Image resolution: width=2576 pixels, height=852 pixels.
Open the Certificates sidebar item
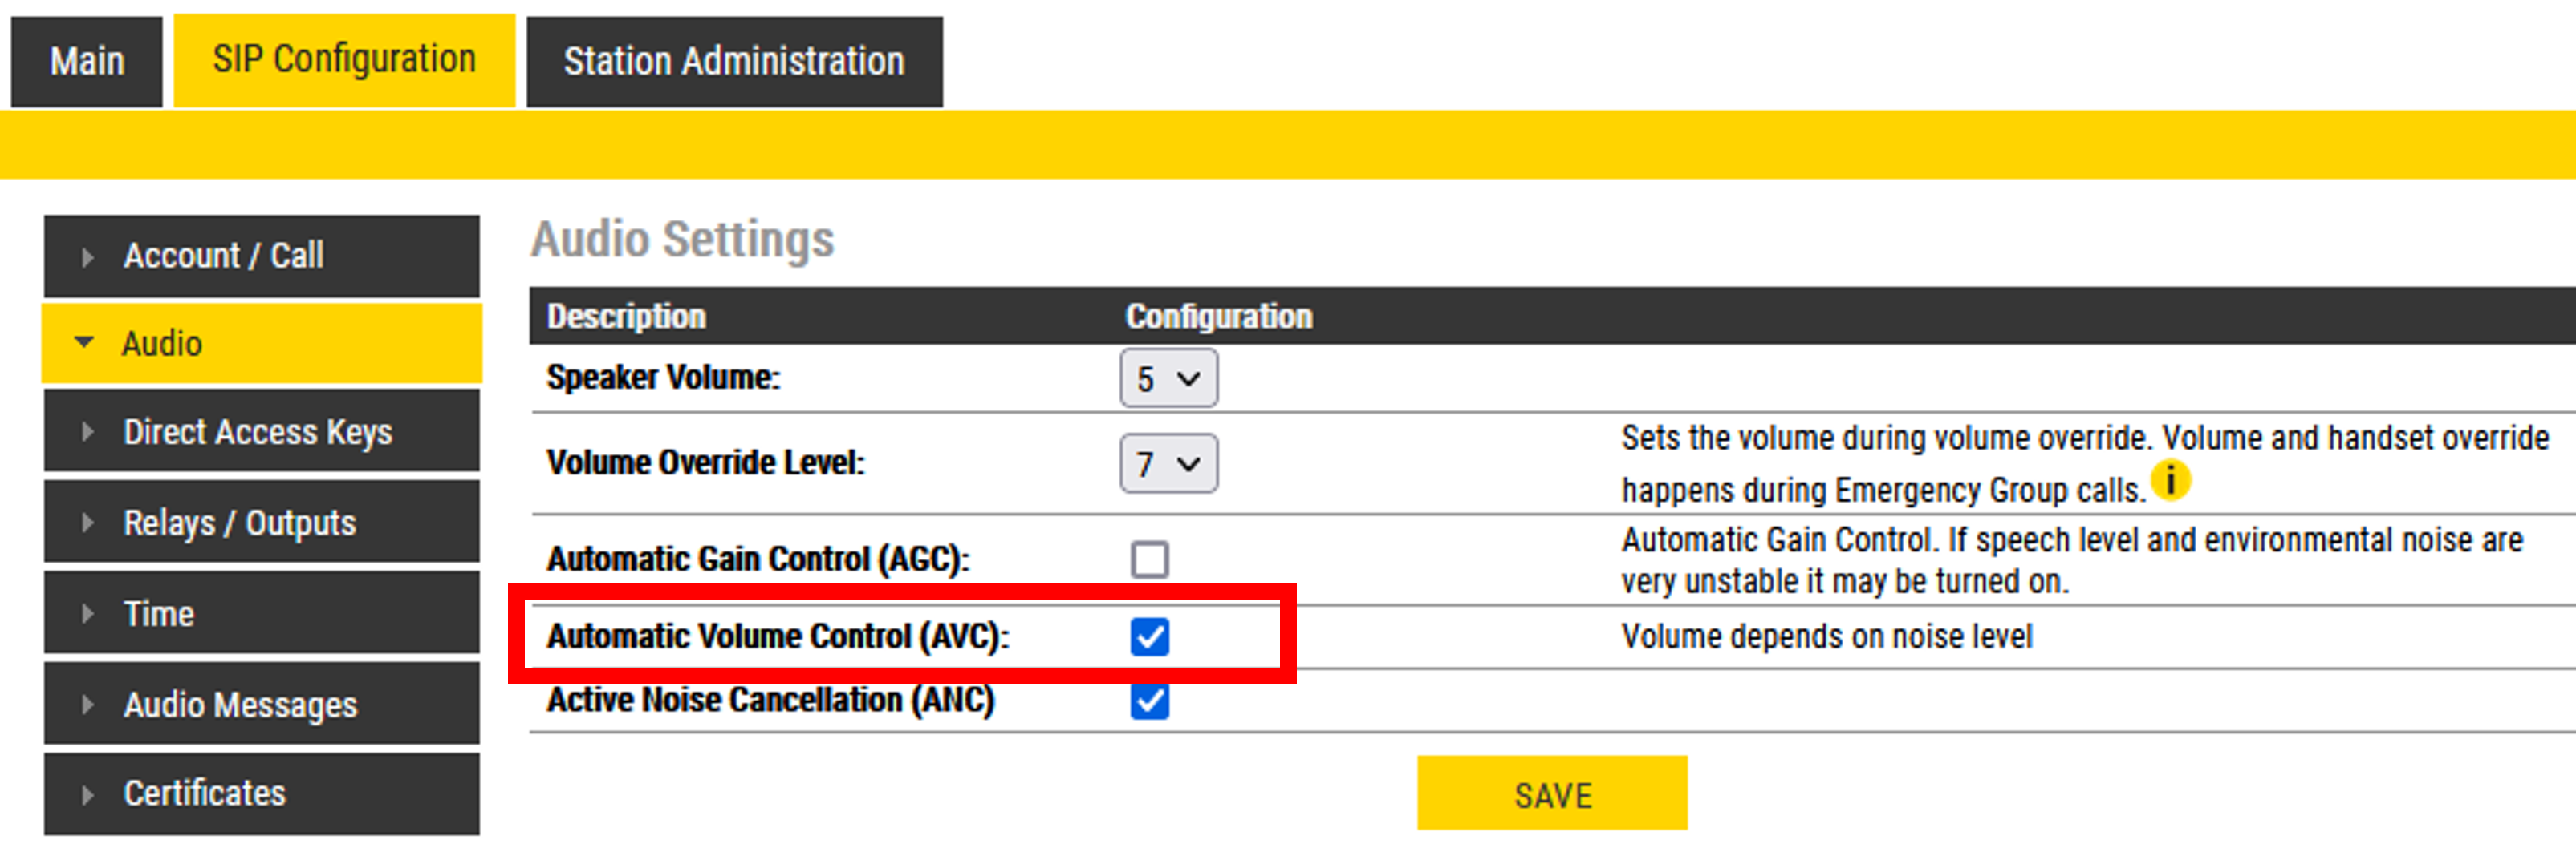205,794
